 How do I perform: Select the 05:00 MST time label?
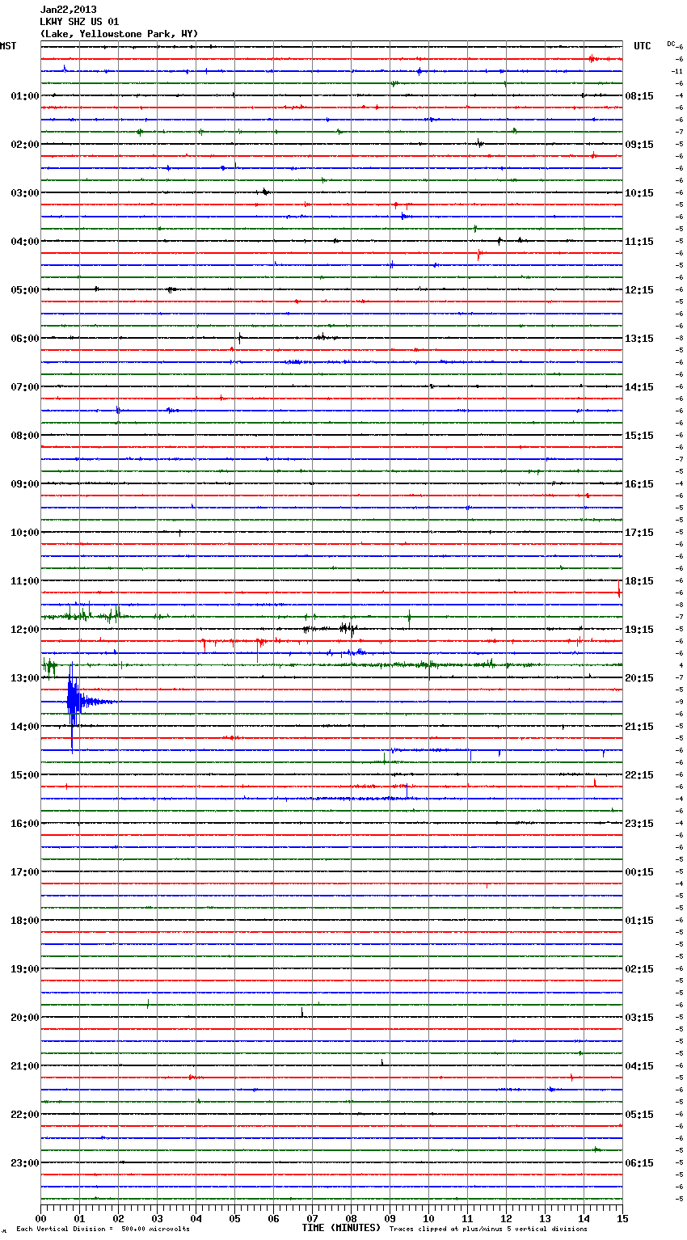25,290
